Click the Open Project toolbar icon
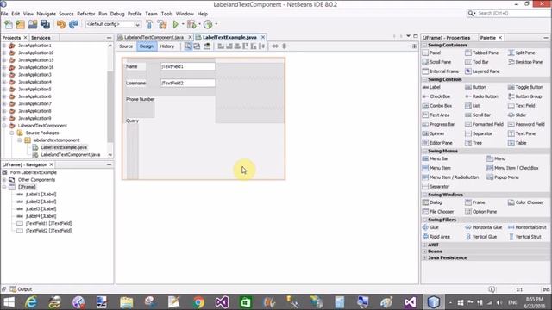 [x=33, y=24]
